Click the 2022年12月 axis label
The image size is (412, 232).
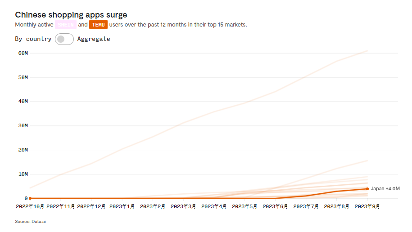click(x=91, y=206)
